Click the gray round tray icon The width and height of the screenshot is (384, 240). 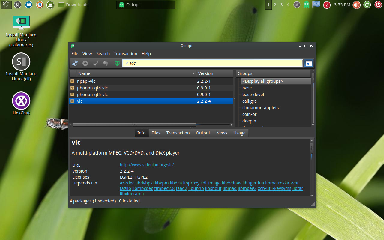[297, 5]
